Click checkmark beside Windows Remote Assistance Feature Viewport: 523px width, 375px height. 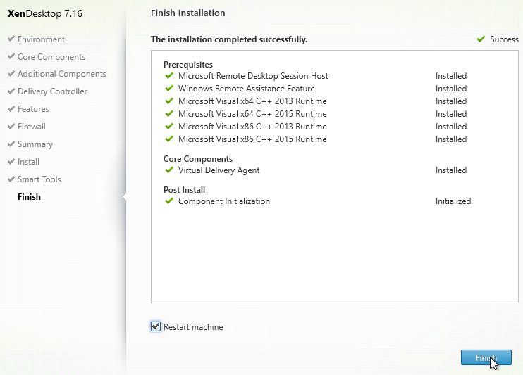169,89
